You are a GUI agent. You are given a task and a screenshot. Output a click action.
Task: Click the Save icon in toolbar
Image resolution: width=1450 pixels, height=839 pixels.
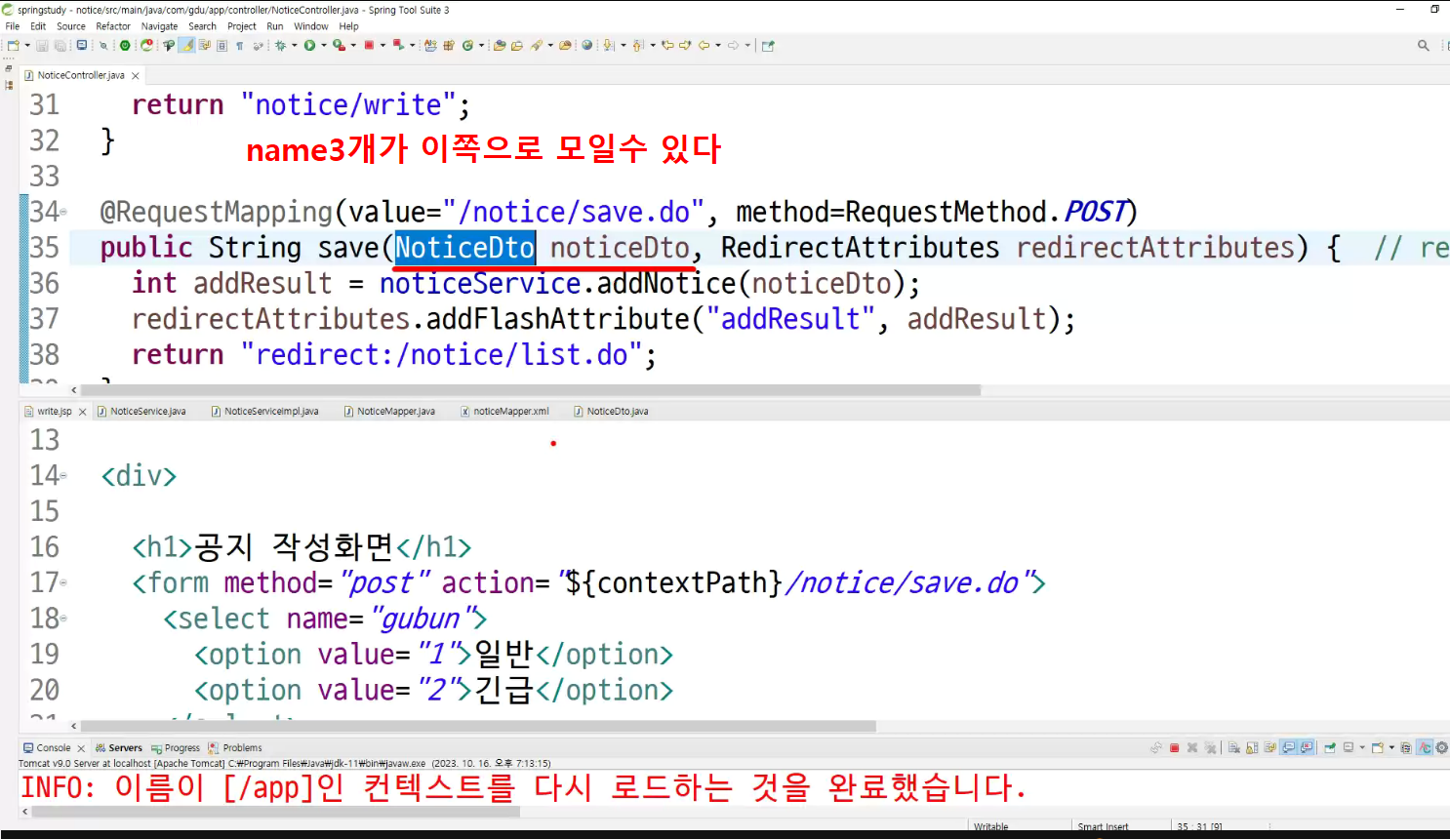(x=42, y=45)
